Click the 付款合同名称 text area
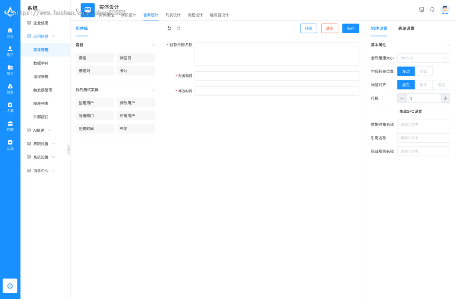 click(x=277, y=54)
